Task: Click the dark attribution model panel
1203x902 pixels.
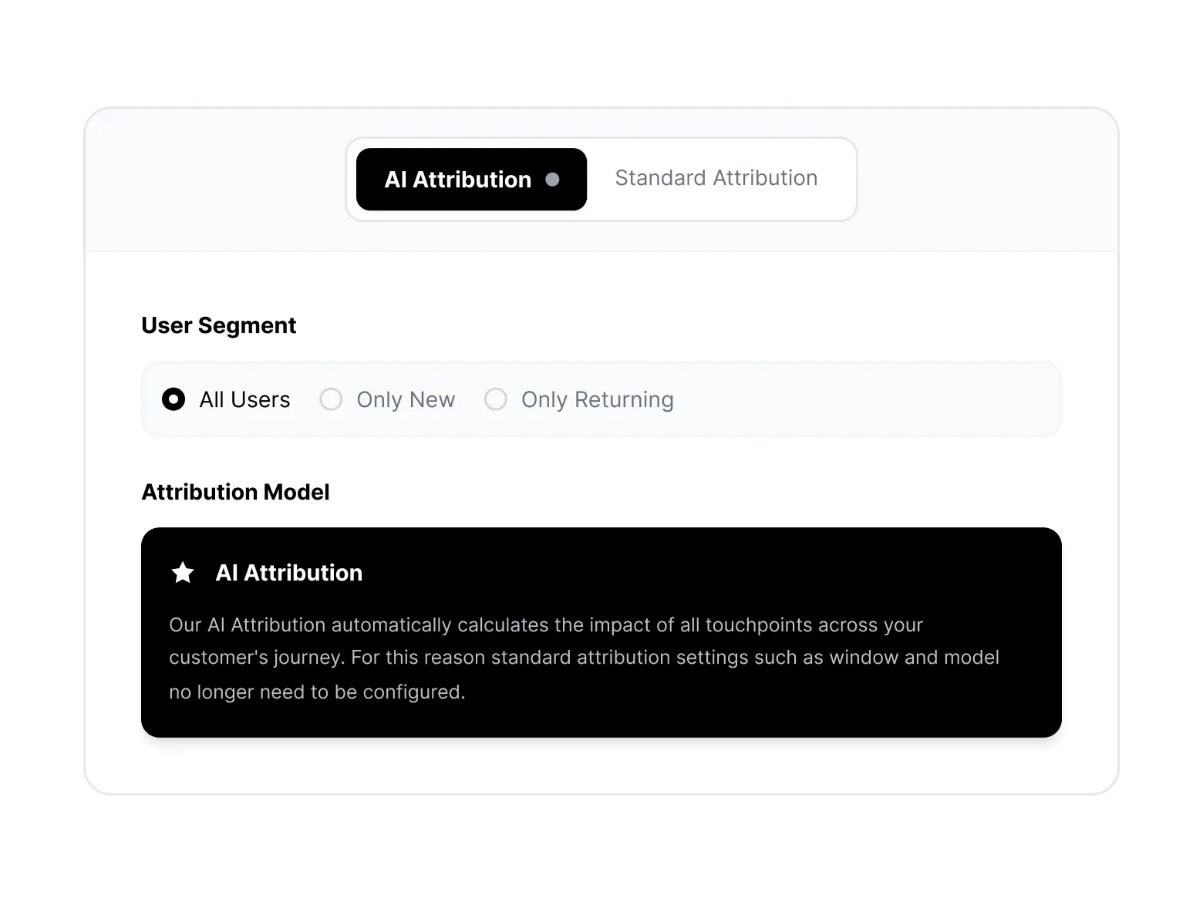Action: [601, 631]
